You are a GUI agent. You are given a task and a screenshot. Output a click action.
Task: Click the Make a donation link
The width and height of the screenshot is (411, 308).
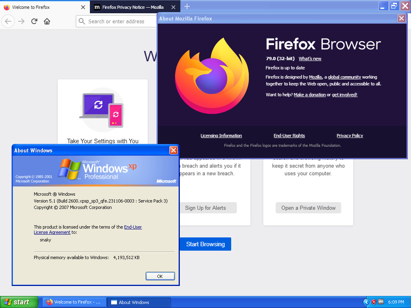click(x=309, y=95)
